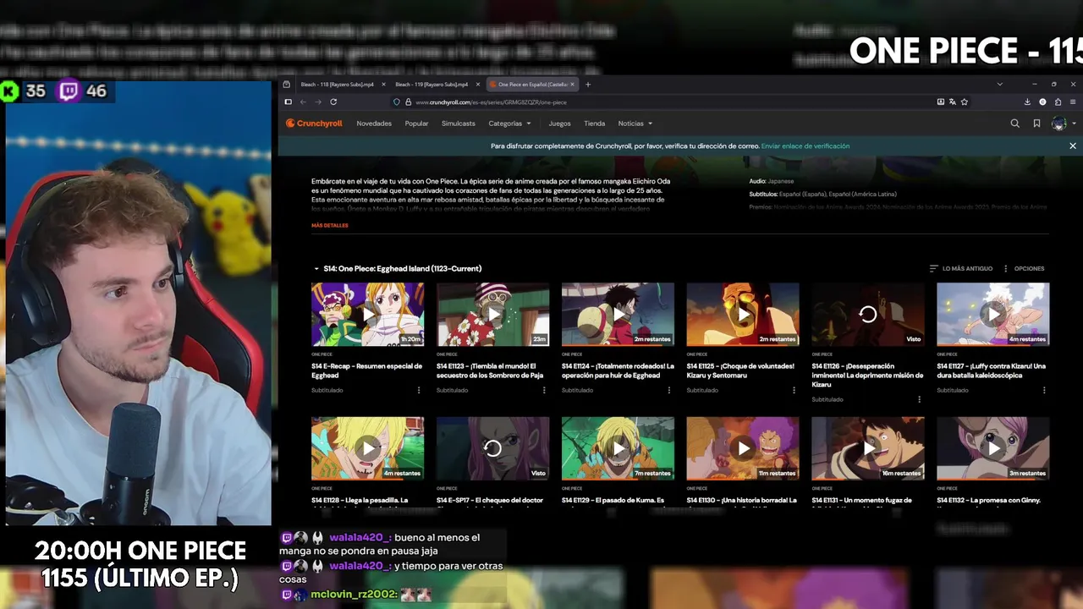Image resolution: width=1083 pixels, height=609 pixels.
Task: Bookmark this page with star icon
Action: (964, 101)
